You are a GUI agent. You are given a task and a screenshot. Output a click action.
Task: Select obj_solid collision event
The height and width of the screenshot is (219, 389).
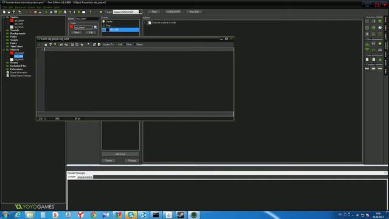pyautogui.click(x=120, y=30)
